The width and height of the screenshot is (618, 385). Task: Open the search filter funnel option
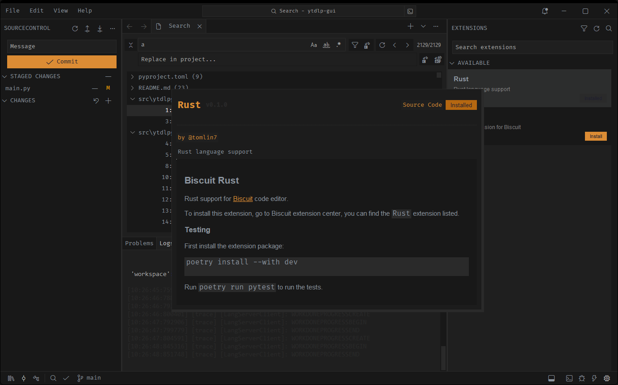tap(355, 45)
